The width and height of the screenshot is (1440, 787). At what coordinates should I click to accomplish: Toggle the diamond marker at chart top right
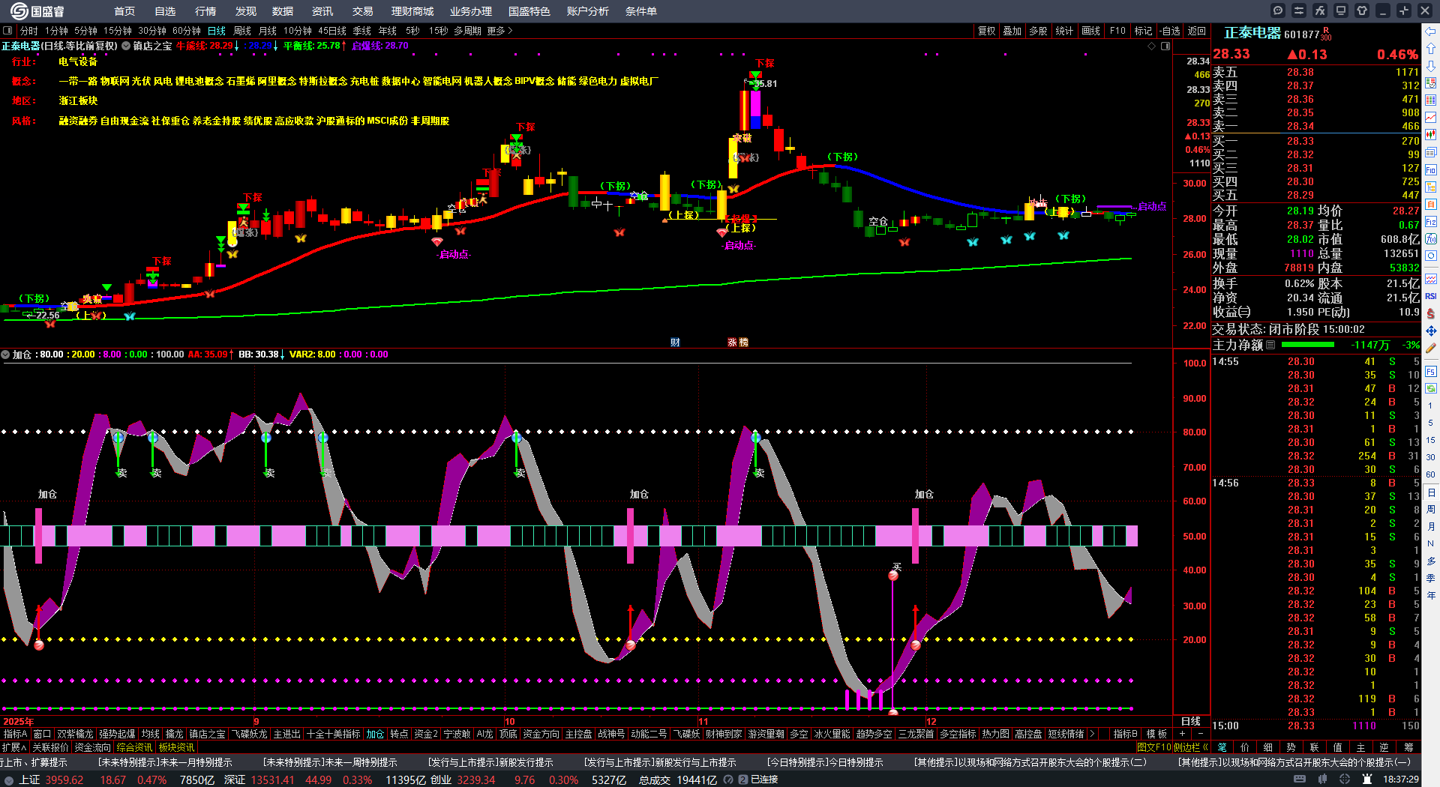click(x=1152, y=46)
